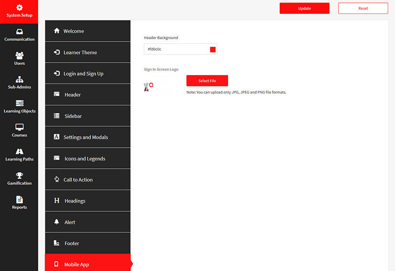The width and height of the screenshot is (395, 271).
Task: Open the Gamification trophy icon
Action: pos(20,175)
